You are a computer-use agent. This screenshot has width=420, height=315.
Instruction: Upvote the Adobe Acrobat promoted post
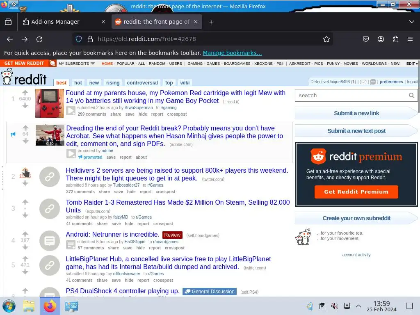click(25, 128)
